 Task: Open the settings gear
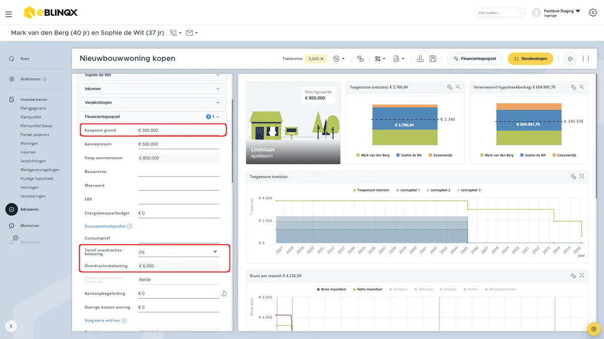coord(592,13)
